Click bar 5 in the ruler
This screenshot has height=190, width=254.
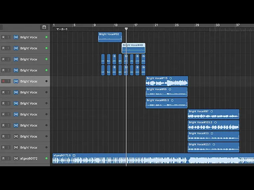pyautogui.click(x=75, y=25)
